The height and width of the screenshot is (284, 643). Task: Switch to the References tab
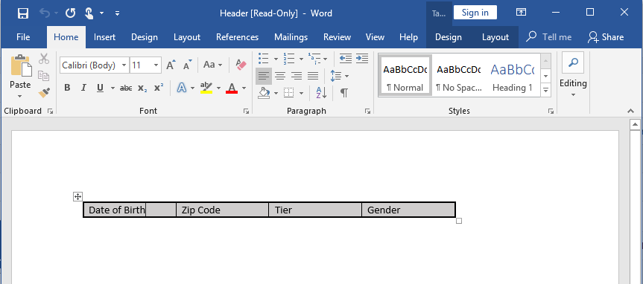click(238, 37)
